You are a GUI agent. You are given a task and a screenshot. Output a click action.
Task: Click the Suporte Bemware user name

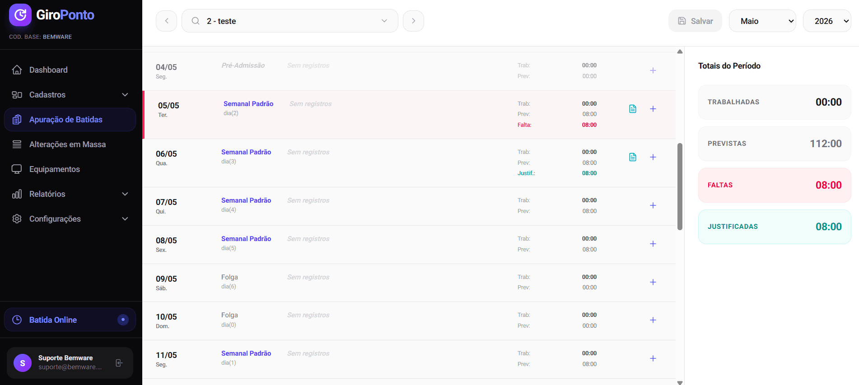[x=65, y=358]
